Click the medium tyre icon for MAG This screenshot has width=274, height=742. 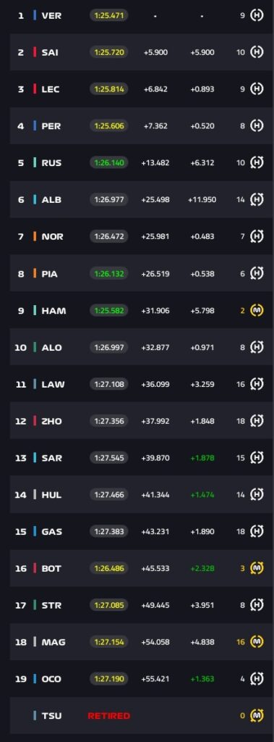257,642
